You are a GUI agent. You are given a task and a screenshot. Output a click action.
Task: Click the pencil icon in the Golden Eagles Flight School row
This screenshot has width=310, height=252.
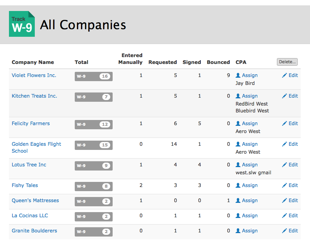[284, 144]
